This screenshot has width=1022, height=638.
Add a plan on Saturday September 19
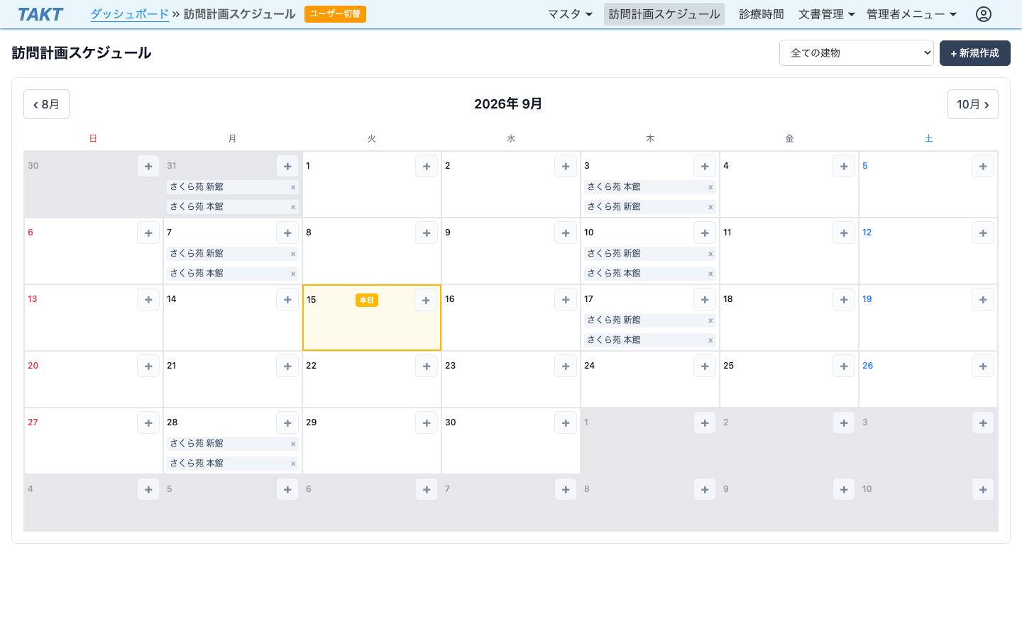(983, 299)
